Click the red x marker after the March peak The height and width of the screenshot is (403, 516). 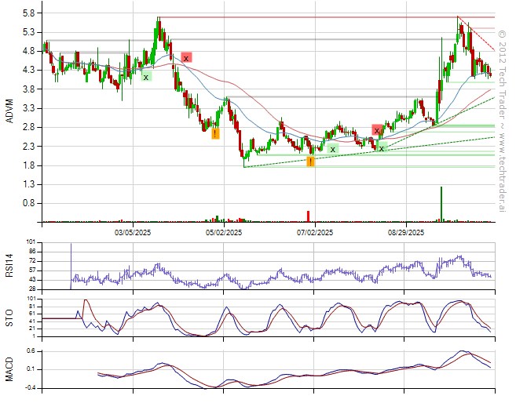[186, 57]
